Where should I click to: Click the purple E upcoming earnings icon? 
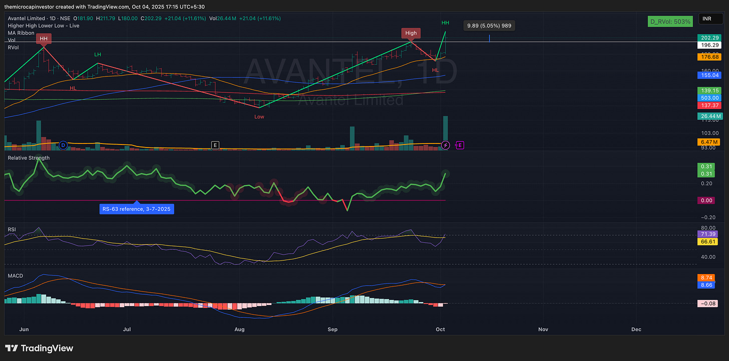(x=460, y=145)
